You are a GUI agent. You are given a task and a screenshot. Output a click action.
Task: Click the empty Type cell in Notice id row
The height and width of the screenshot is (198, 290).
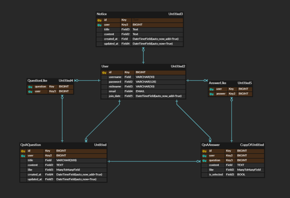157,20
